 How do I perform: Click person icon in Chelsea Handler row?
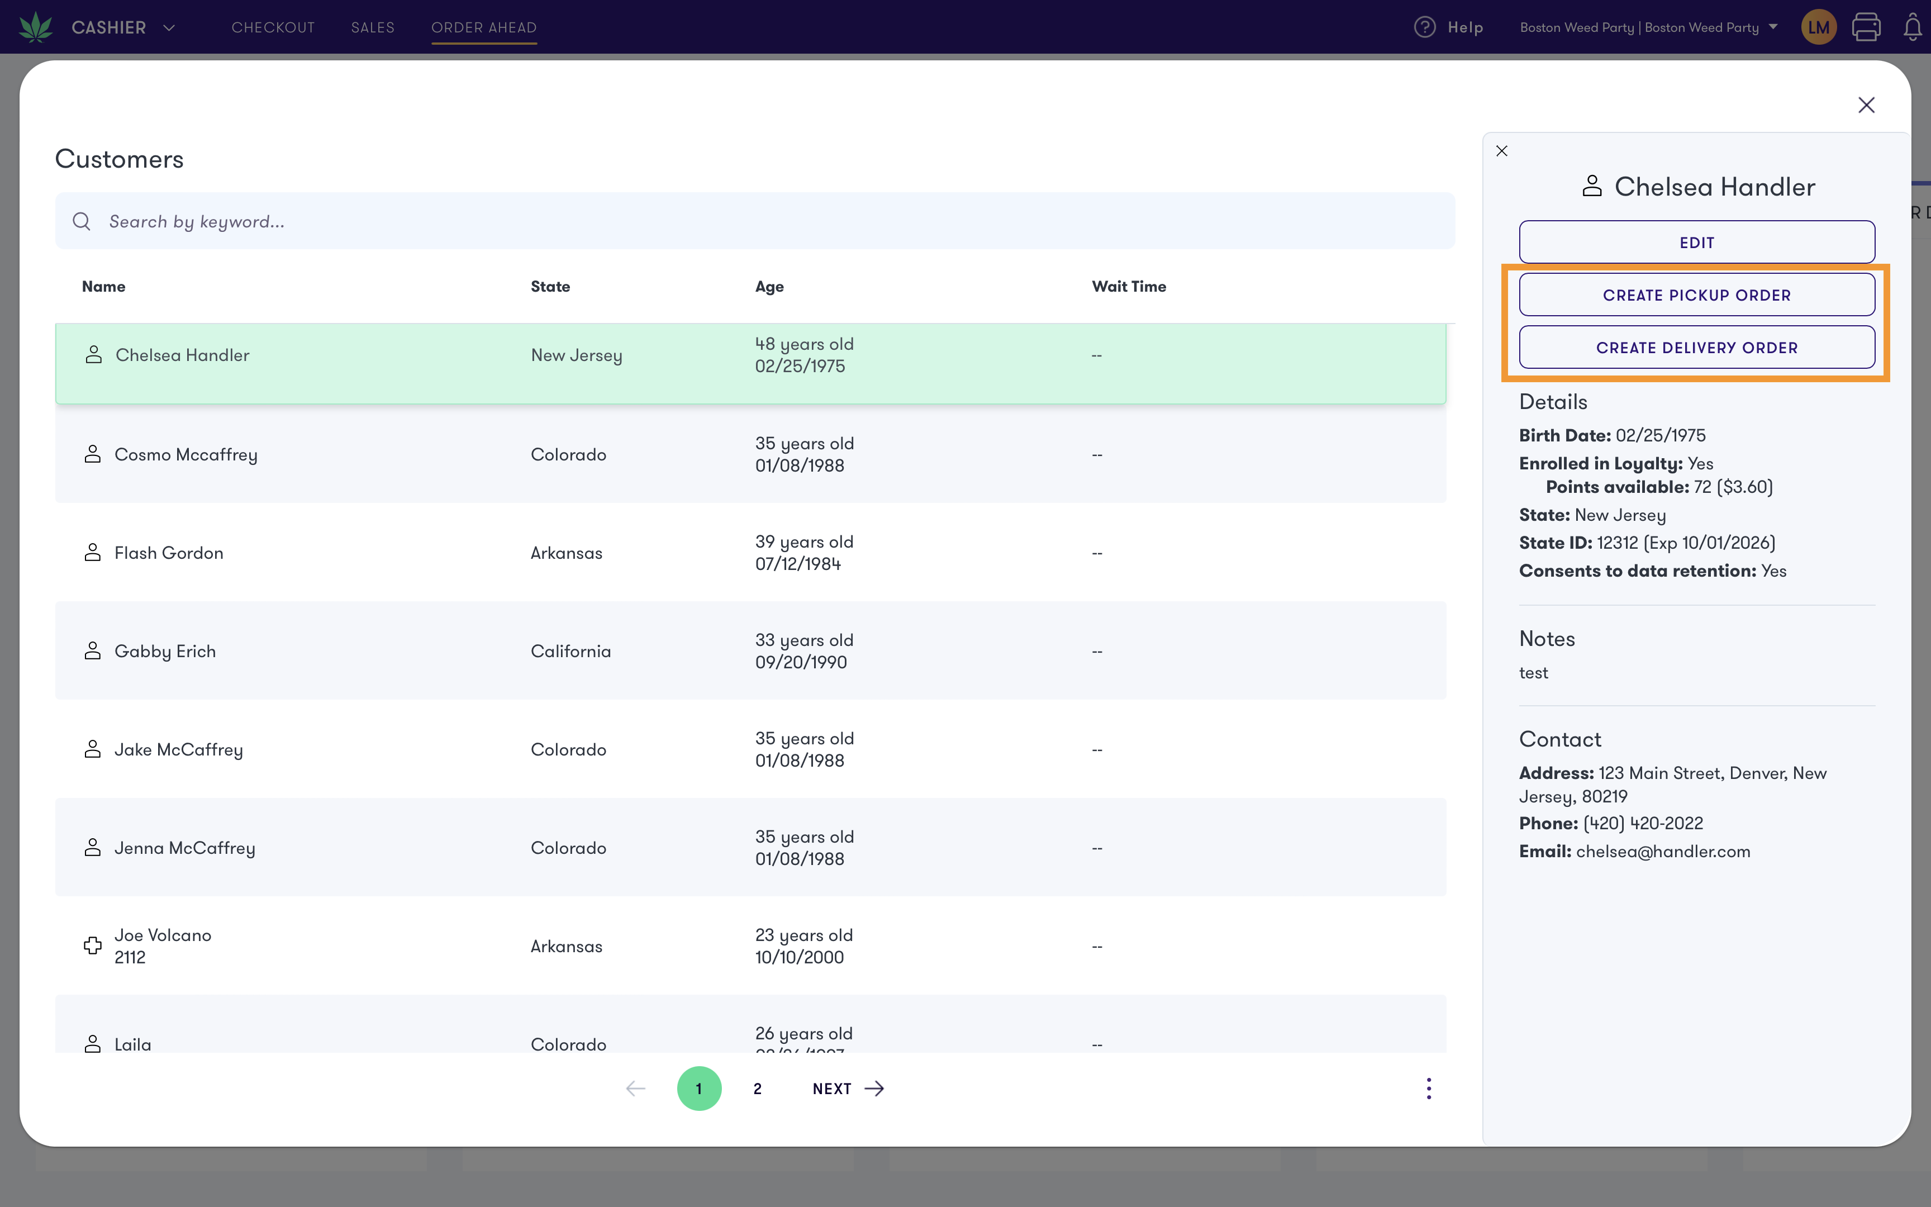[x=93, y=354]
